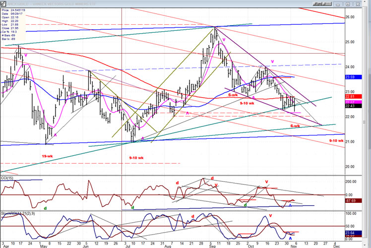Image resolution: width=371 pixels, height=248 pixels.
Task: Click the magenta 22.57 price tag
Action: click(x=352, y=102)
